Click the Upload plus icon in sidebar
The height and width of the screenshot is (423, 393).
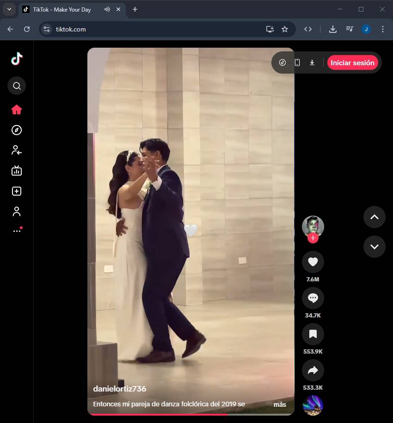pyautogui.click(x=17, y=191)
